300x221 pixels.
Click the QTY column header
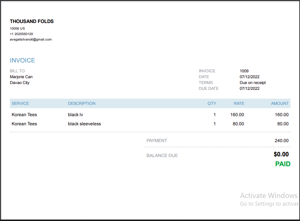pos(212,103)
